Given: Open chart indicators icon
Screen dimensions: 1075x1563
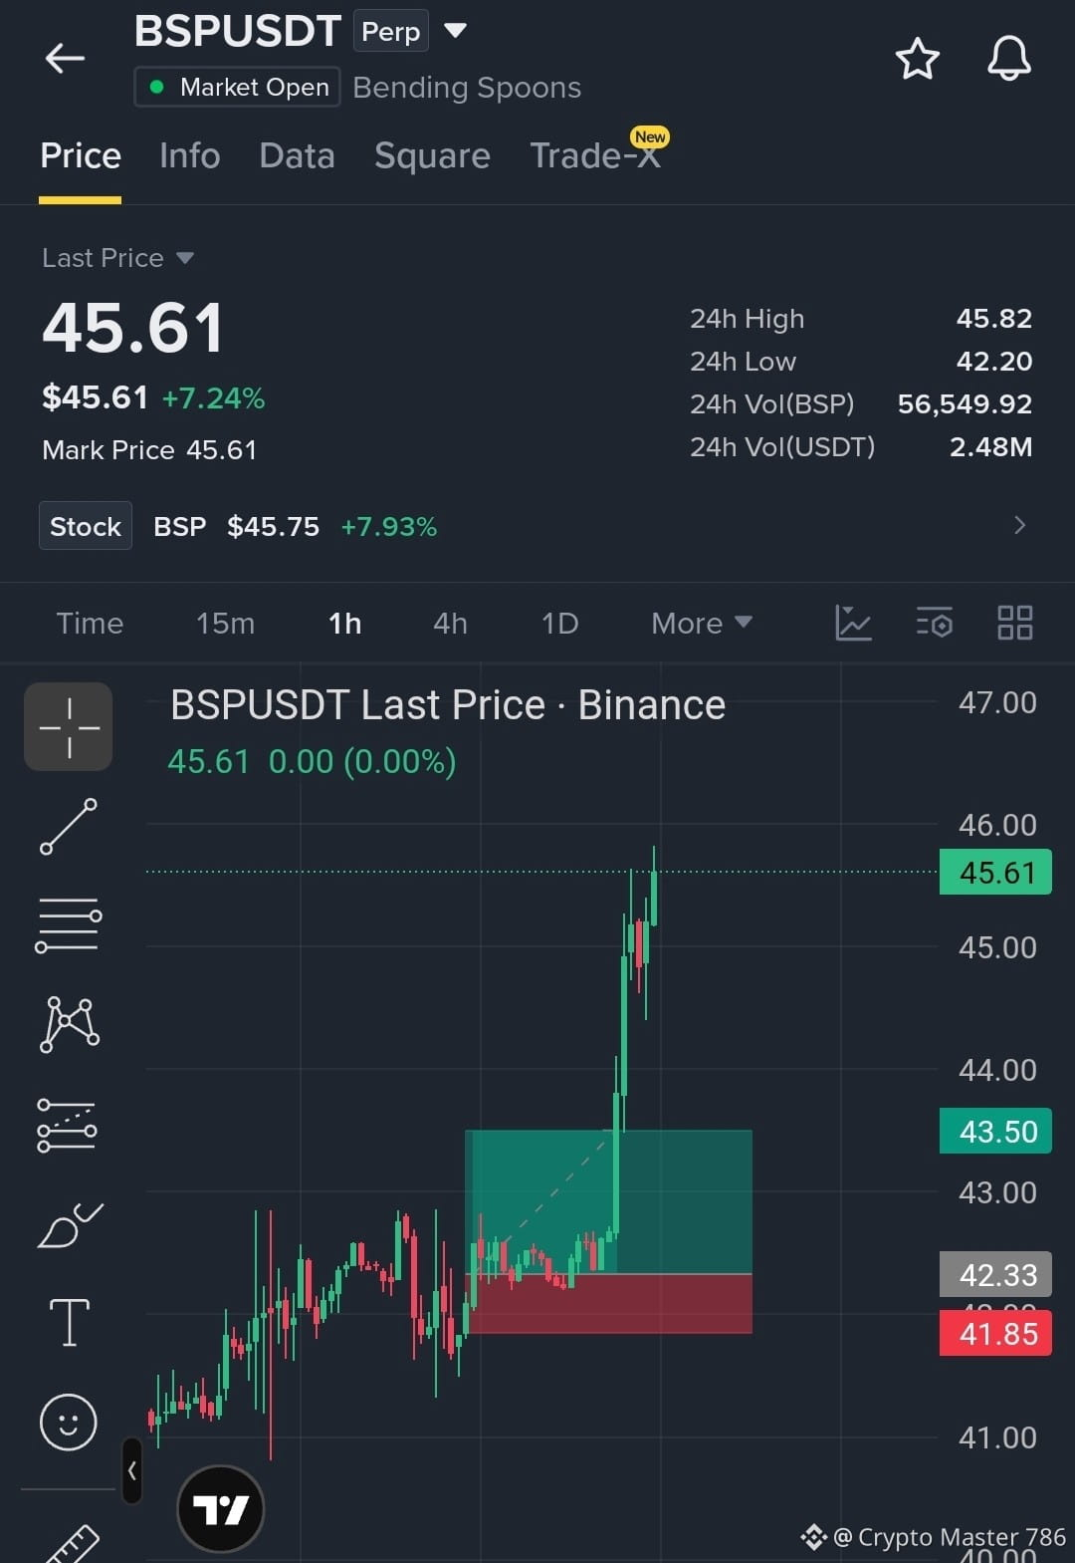Looking at the screenshot, I should [x=853, y=624].
